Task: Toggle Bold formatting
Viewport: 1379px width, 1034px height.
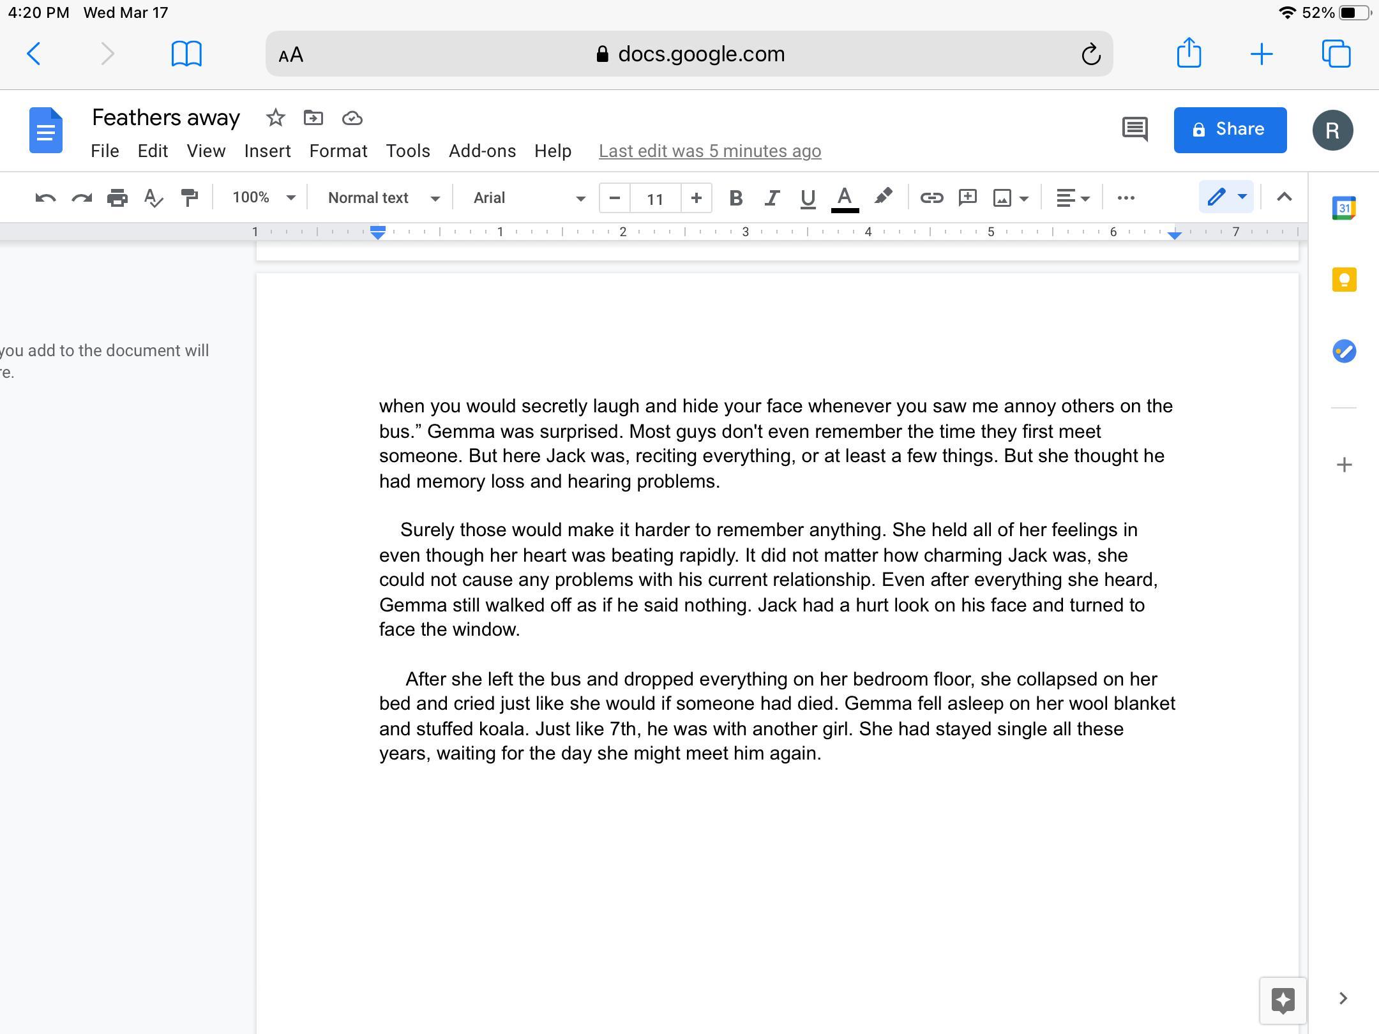Action: pyautogui.click(x=735, y=198)
